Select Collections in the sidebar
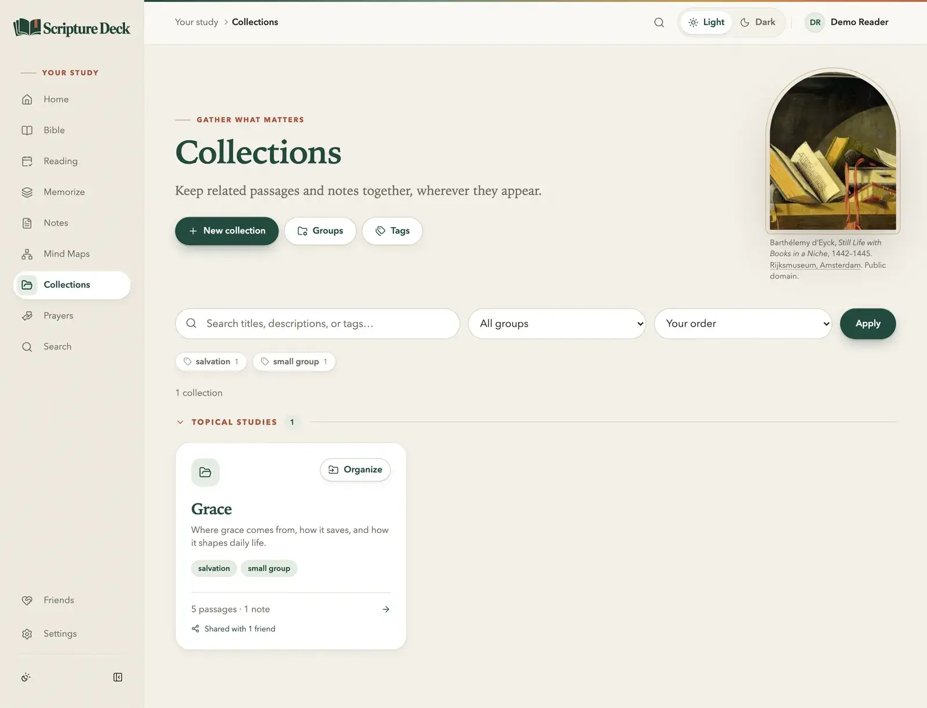 point(72,285)
